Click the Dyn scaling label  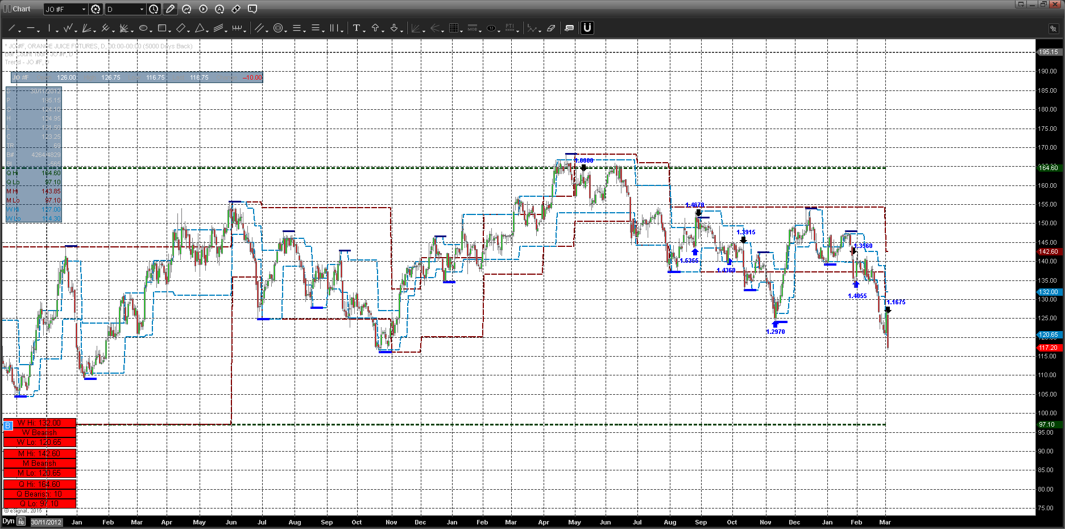[8, 522]
